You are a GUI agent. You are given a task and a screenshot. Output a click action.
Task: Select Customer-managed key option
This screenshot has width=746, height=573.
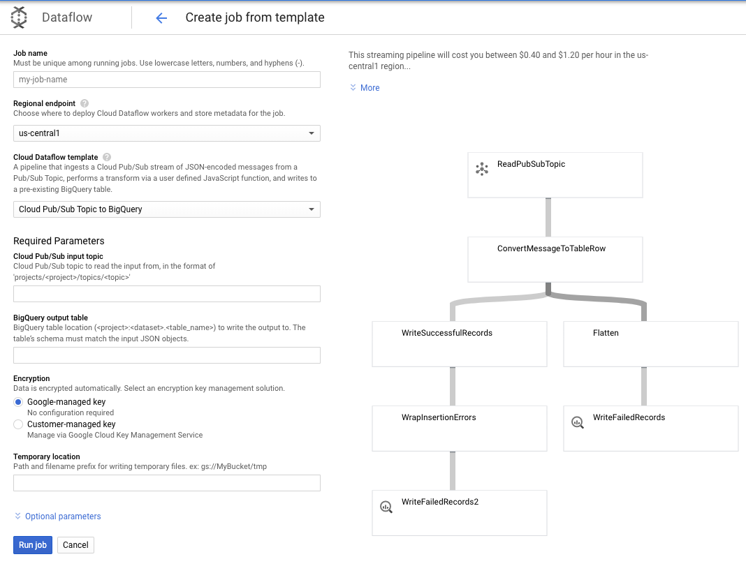[x=19, y=424]
